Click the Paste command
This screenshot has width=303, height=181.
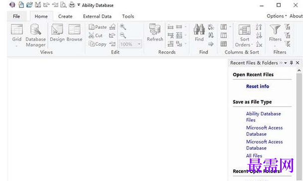point(98,27)
